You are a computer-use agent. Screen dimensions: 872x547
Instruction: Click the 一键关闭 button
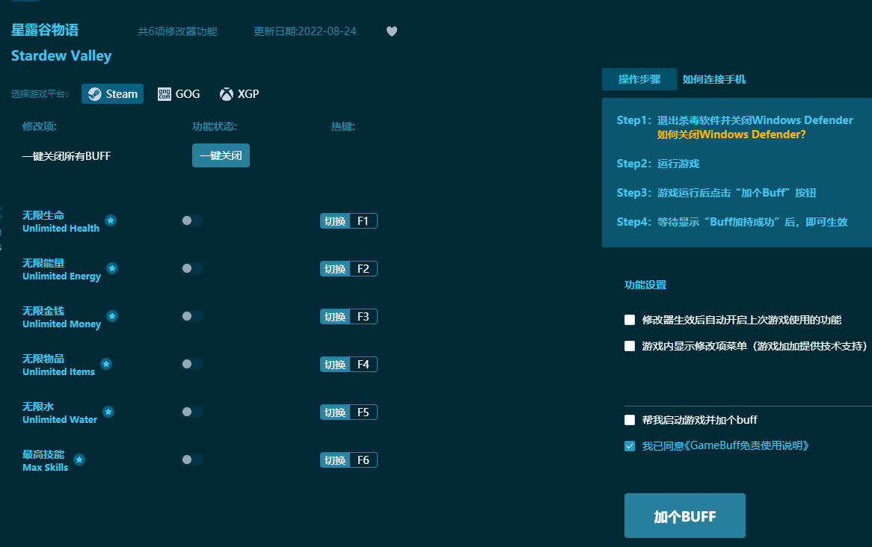pos(221,155)
